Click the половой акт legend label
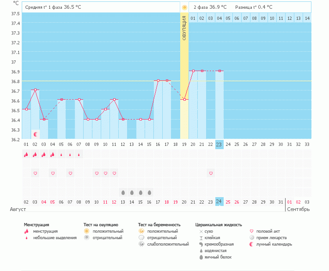 (268, 231)
